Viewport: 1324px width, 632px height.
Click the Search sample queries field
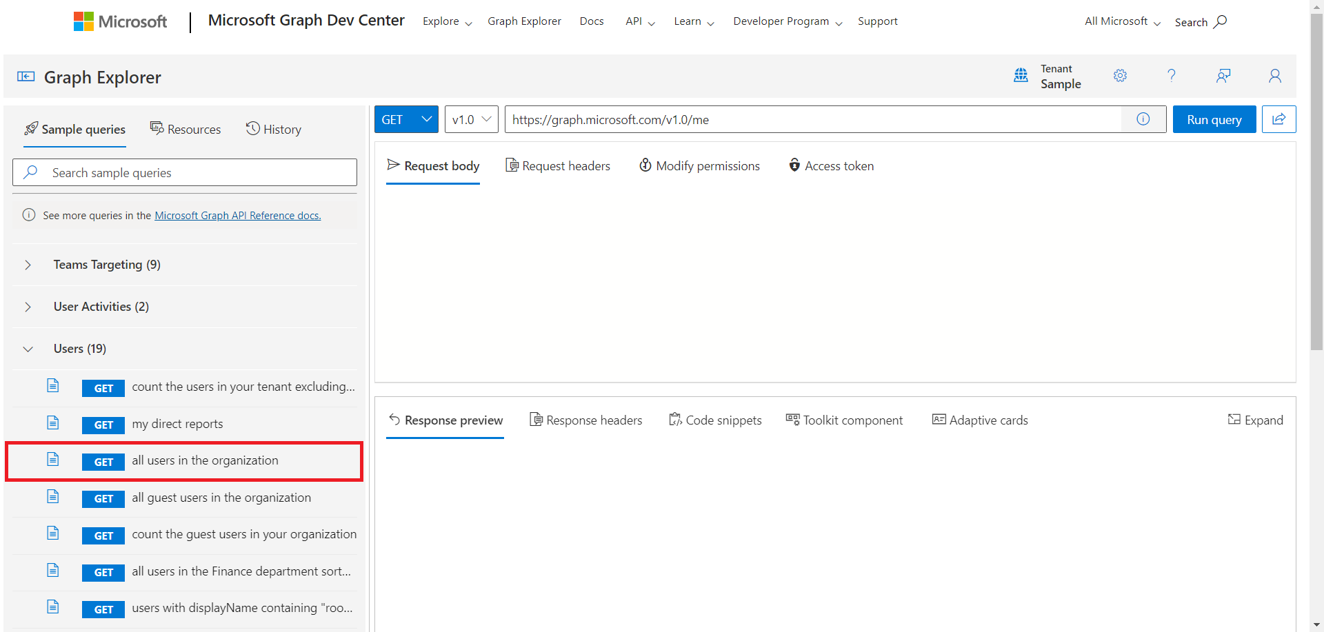point(185,172)
